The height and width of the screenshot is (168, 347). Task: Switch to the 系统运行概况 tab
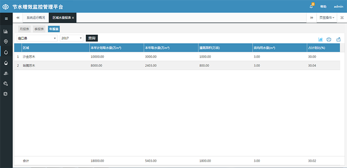pyautogui.click(x=36, y=18)
